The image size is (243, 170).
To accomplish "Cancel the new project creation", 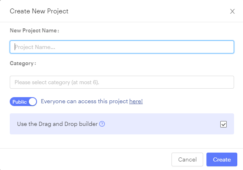I will click(x=187, y=159).
